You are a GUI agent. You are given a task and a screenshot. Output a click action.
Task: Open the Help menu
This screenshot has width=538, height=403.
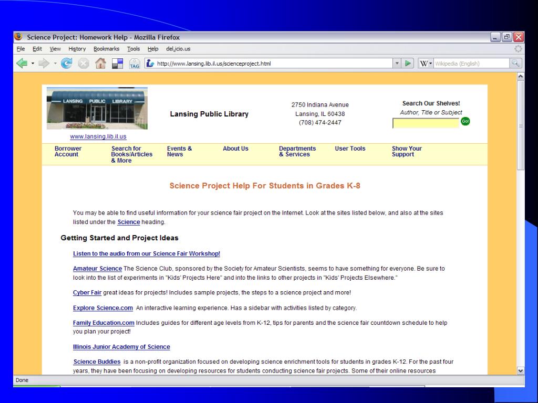tap(153, 49)
